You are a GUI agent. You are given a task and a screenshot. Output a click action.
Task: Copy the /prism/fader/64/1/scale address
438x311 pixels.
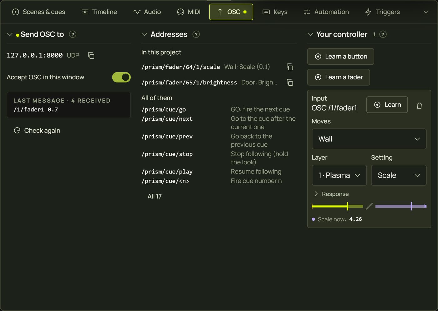tap(290, 67)
